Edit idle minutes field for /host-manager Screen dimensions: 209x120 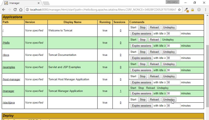coord(173,82)
